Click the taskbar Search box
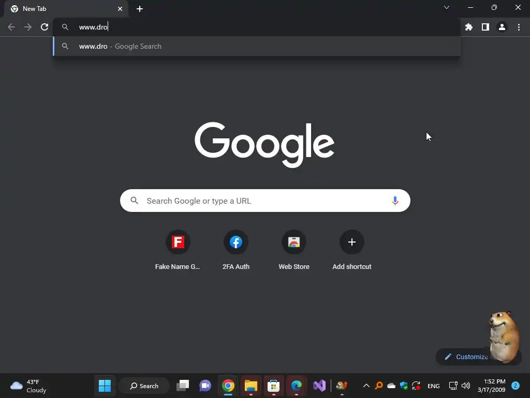 (144, 386)
